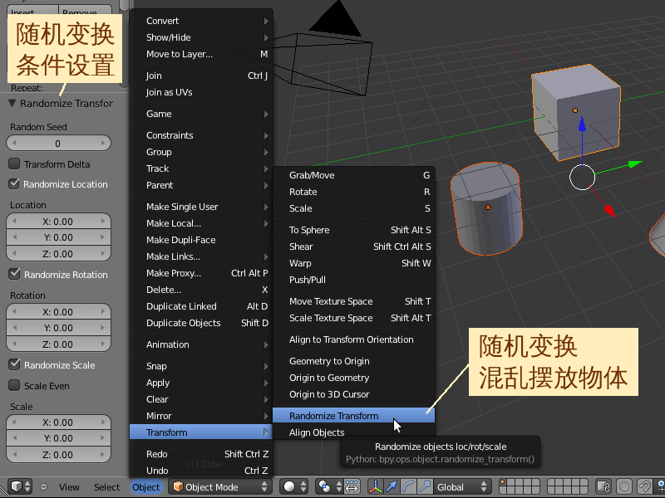Click the Rotation Y value field
Viewport: 665px width, 498px height.
(x=58, y=328)
